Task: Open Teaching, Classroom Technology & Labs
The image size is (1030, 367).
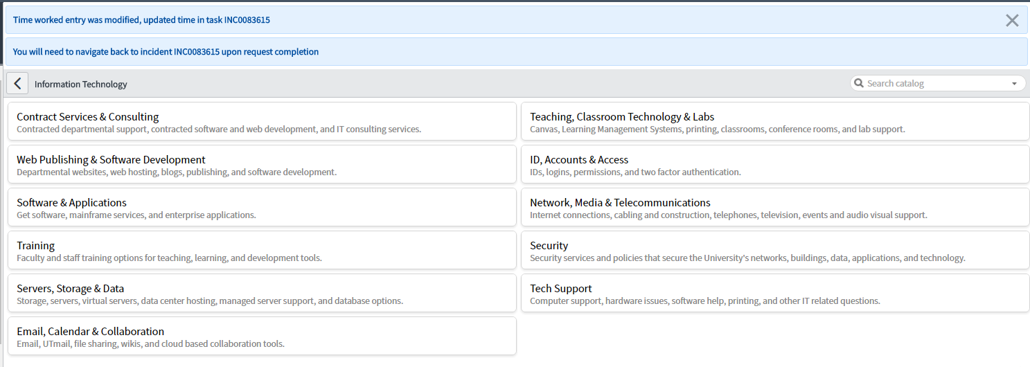Action: [x=775, y=122]
